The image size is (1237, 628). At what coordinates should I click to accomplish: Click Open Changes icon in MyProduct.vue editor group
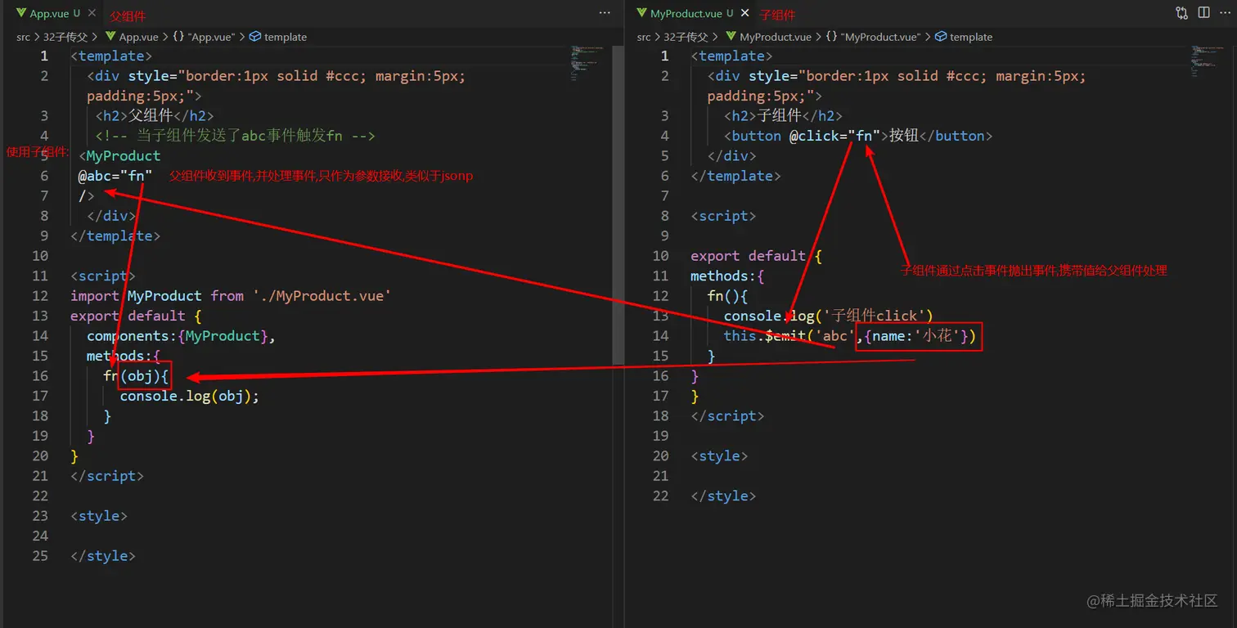[x=1182, y=13]
